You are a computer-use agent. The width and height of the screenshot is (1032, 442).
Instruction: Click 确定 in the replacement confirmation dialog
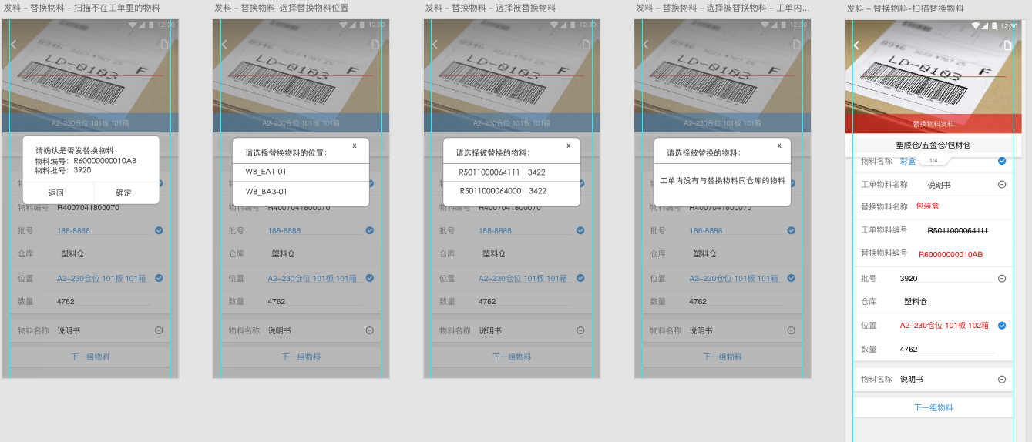(123, 193)
